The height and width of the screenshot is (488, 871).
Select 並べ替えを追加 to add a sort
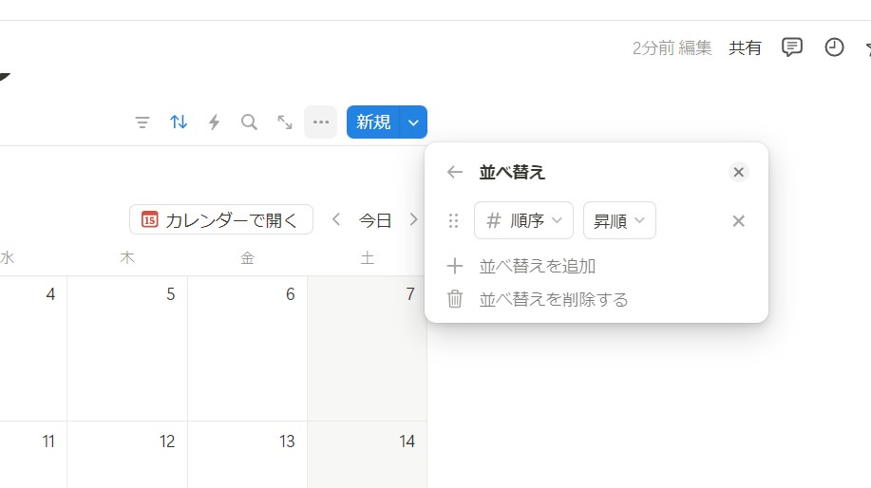click(537, 266)
